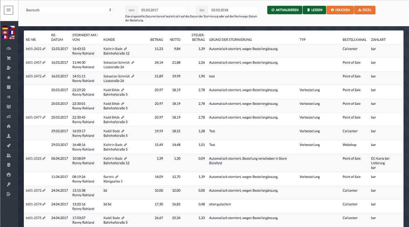Screen dimensions: 409x227
Task: Click link icon beside bt01-2422
Action: [x=44, y=49]
